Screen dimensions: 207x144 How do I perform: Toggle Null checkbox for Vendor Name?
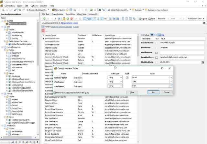pyautogui.click(x=157, y=43)
